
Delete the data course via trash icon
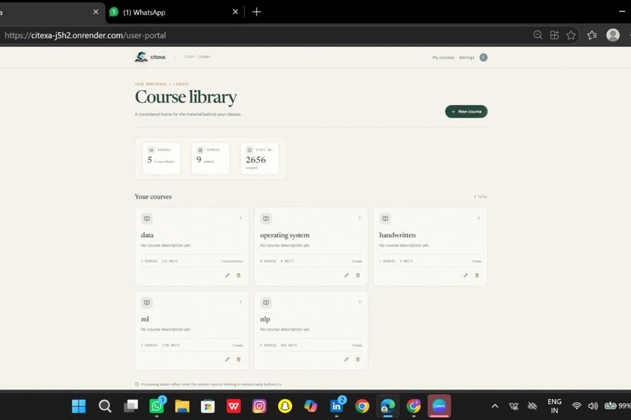[239, 275]
